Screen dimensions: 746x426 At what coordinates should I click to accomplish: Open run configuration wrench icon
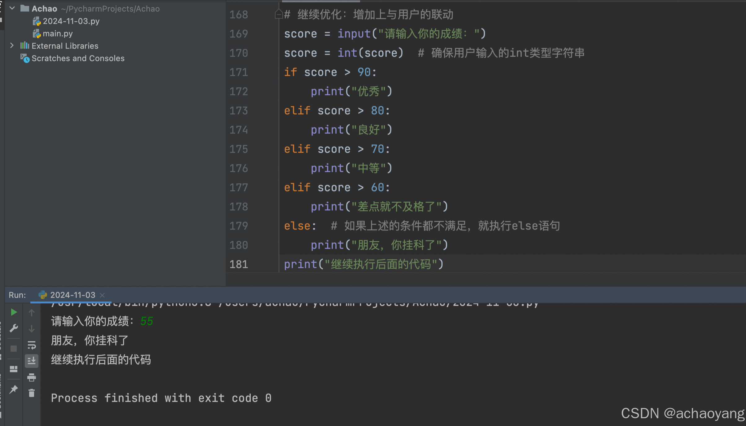[14, 328]
